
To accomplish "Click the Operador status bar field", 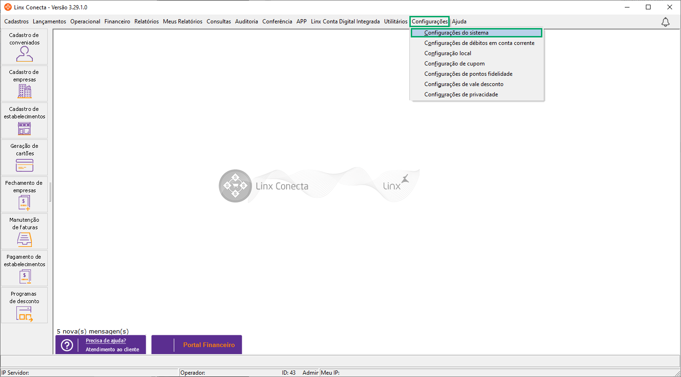I will click(229, 373).
